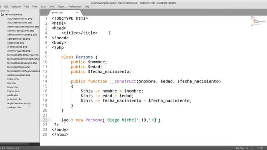Open formularioaltausuario.php file

(x=22, y=63)
